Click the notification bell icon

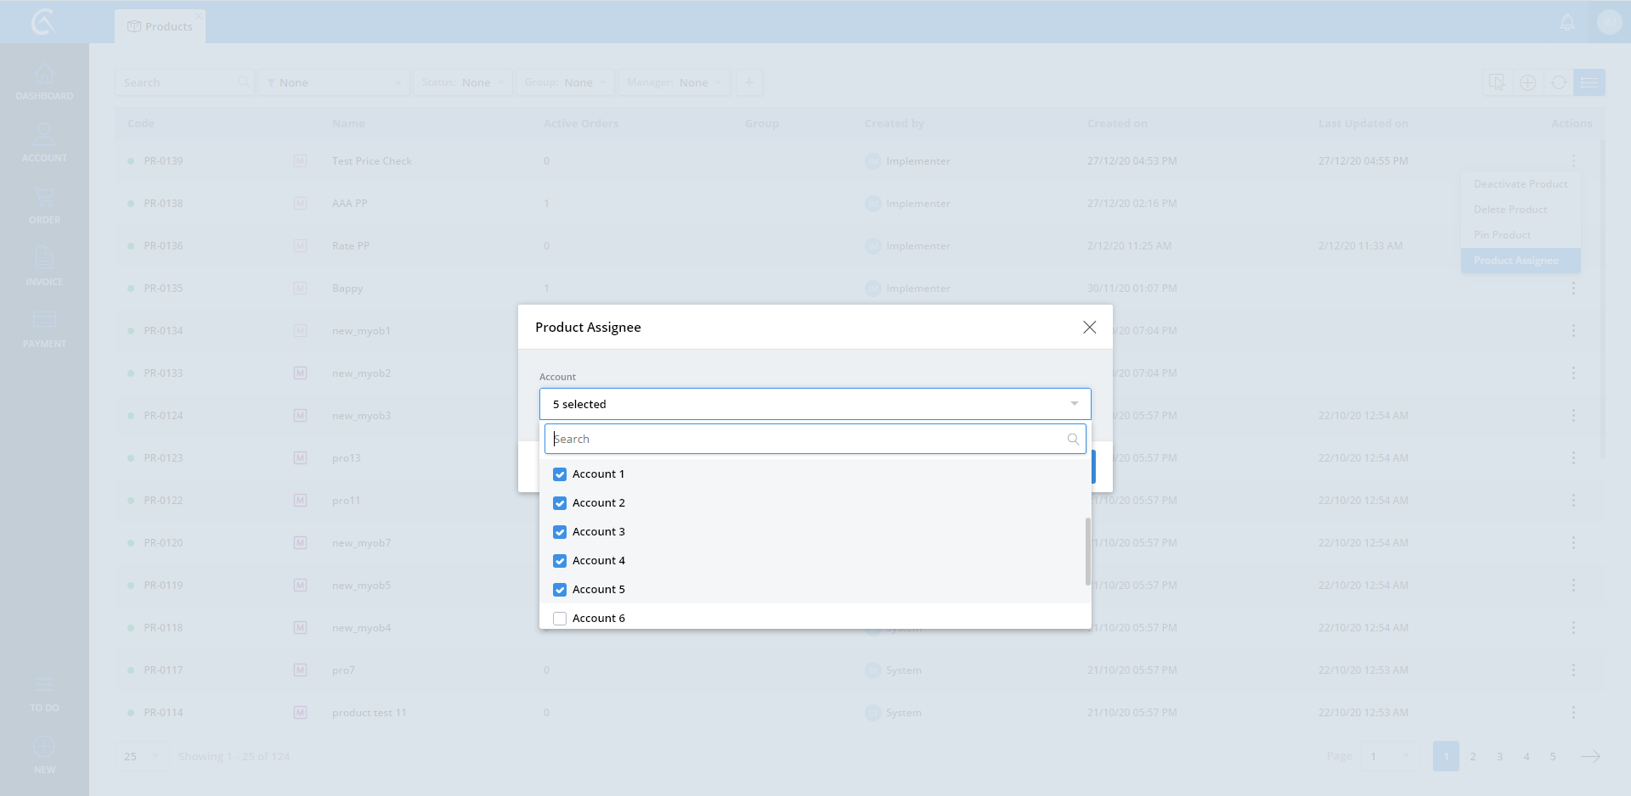[x=1567, y=23]
